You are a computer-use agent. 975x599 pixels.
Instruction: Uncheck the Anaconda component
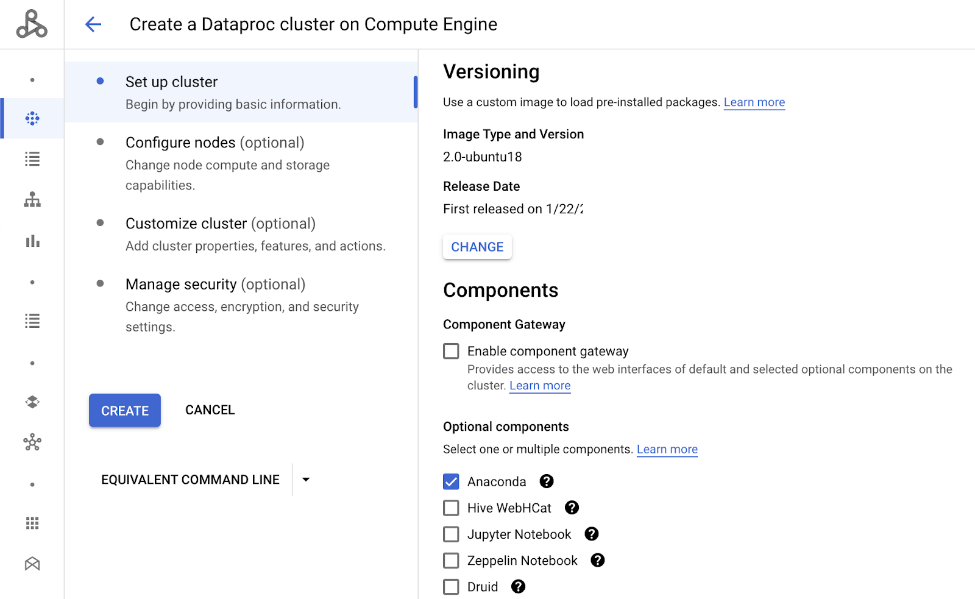tap(451, 481)
